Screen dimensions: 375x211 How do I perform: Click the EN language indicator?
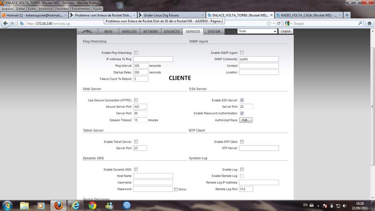(x=305, y=205)
